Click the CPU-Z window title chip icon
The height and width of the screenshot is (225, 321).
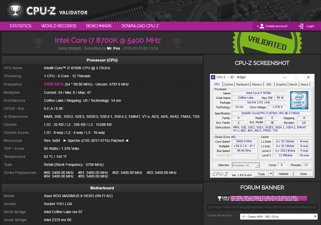point(213,77)
